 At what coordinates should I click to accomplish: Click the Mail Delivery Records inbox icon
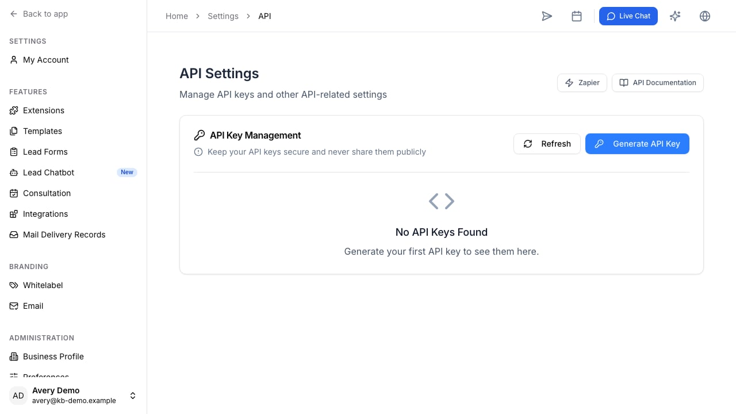(14, 235)
